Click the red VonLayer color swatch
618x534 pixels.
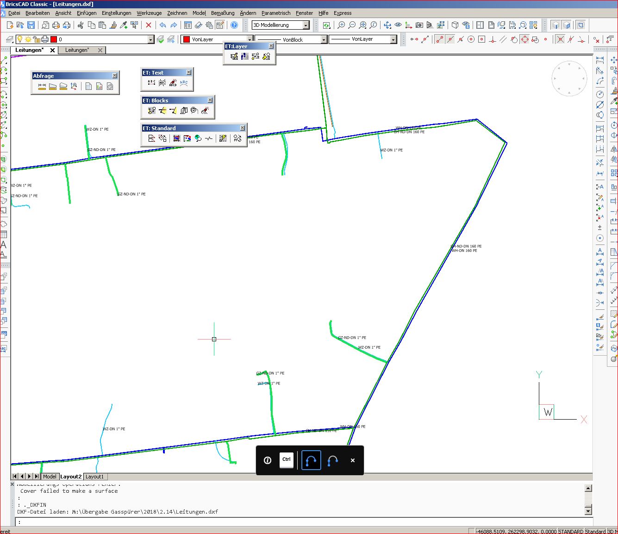[186, 40]
